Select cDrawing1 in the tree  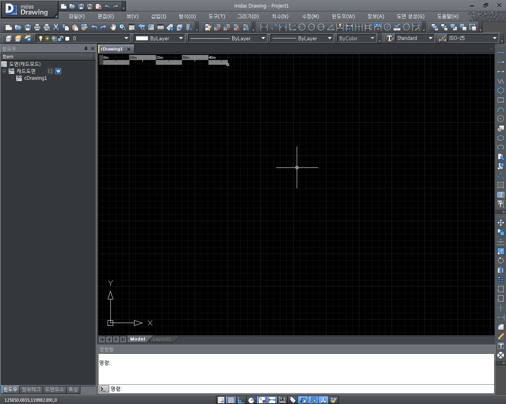pos(36,78)
